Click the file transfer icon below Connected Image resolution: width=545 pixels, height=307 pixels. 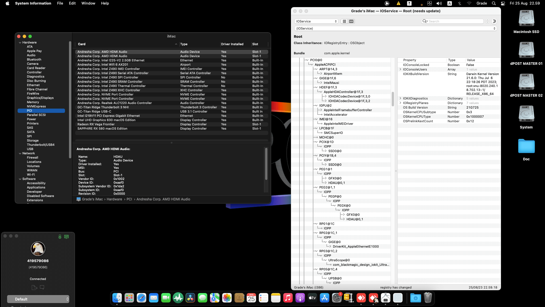pyautogui.click(x=34, y=287)
